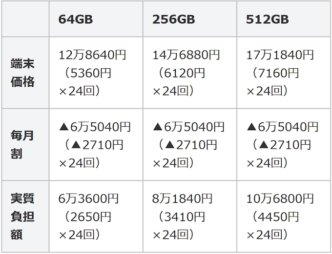Click the 64GB column header
The width and height of the screenshot is (332, 254).
pyautogui.click(x=76, y=20)
